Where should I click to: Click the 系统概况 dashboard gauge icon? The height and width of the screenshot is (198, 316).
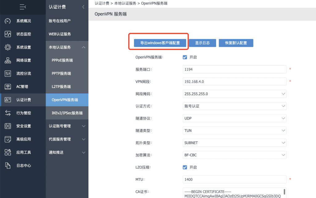(8, 21)
